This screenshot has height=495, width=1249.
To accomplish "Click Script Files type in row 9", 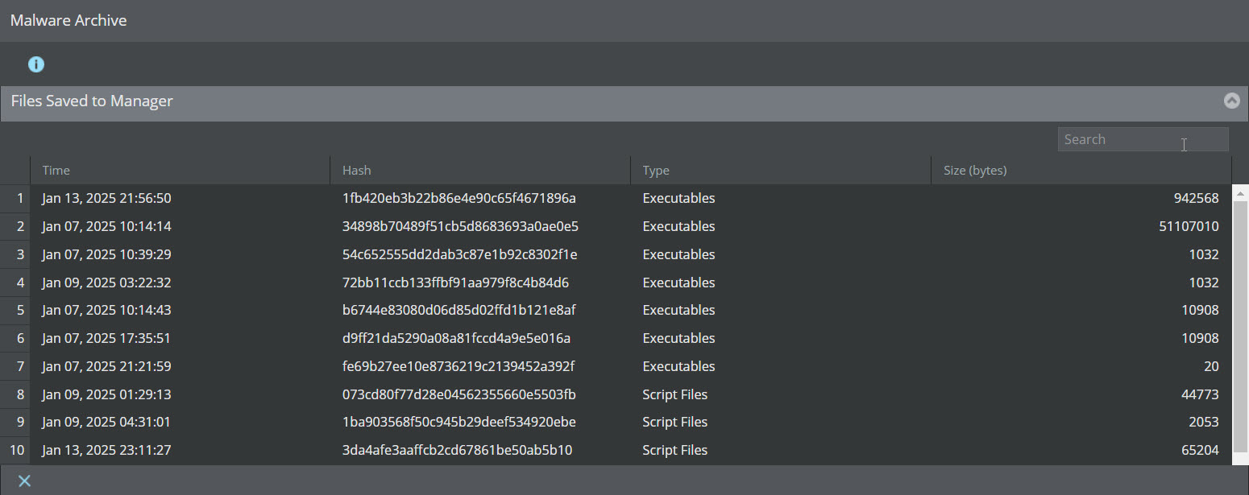I will click(x=675, y=422).
